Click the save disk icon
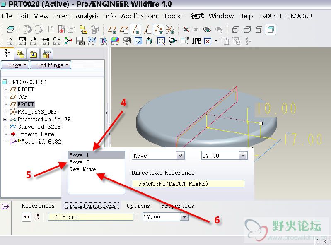Image resolution: width=331 pixels, height=245 pixels. point(95,29)
